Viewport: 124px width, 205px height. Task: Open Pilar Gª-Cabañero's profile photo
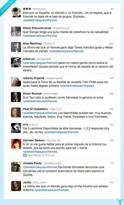pos(16,113)
